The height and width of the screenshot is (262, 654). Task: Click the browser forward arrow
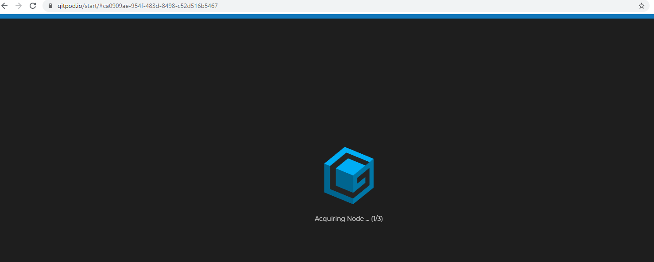[19, 6]
